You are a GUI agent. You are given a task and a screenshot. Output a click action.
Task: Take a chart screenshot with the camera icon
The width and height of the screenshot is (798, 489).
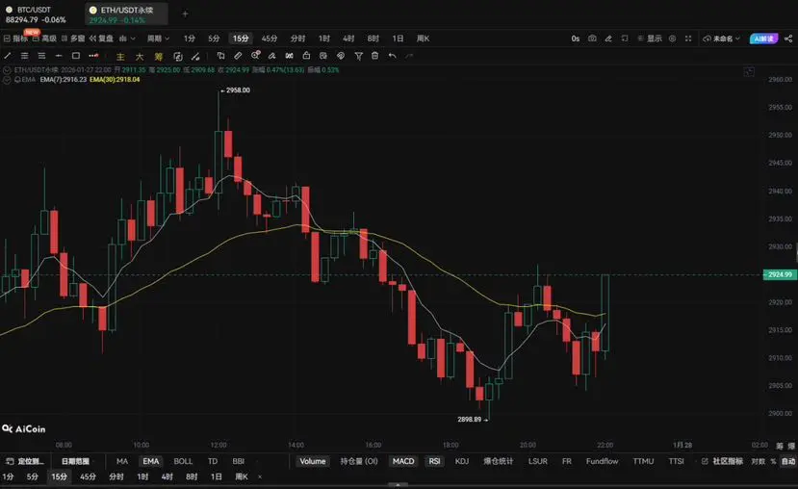(x=592, y=39)
